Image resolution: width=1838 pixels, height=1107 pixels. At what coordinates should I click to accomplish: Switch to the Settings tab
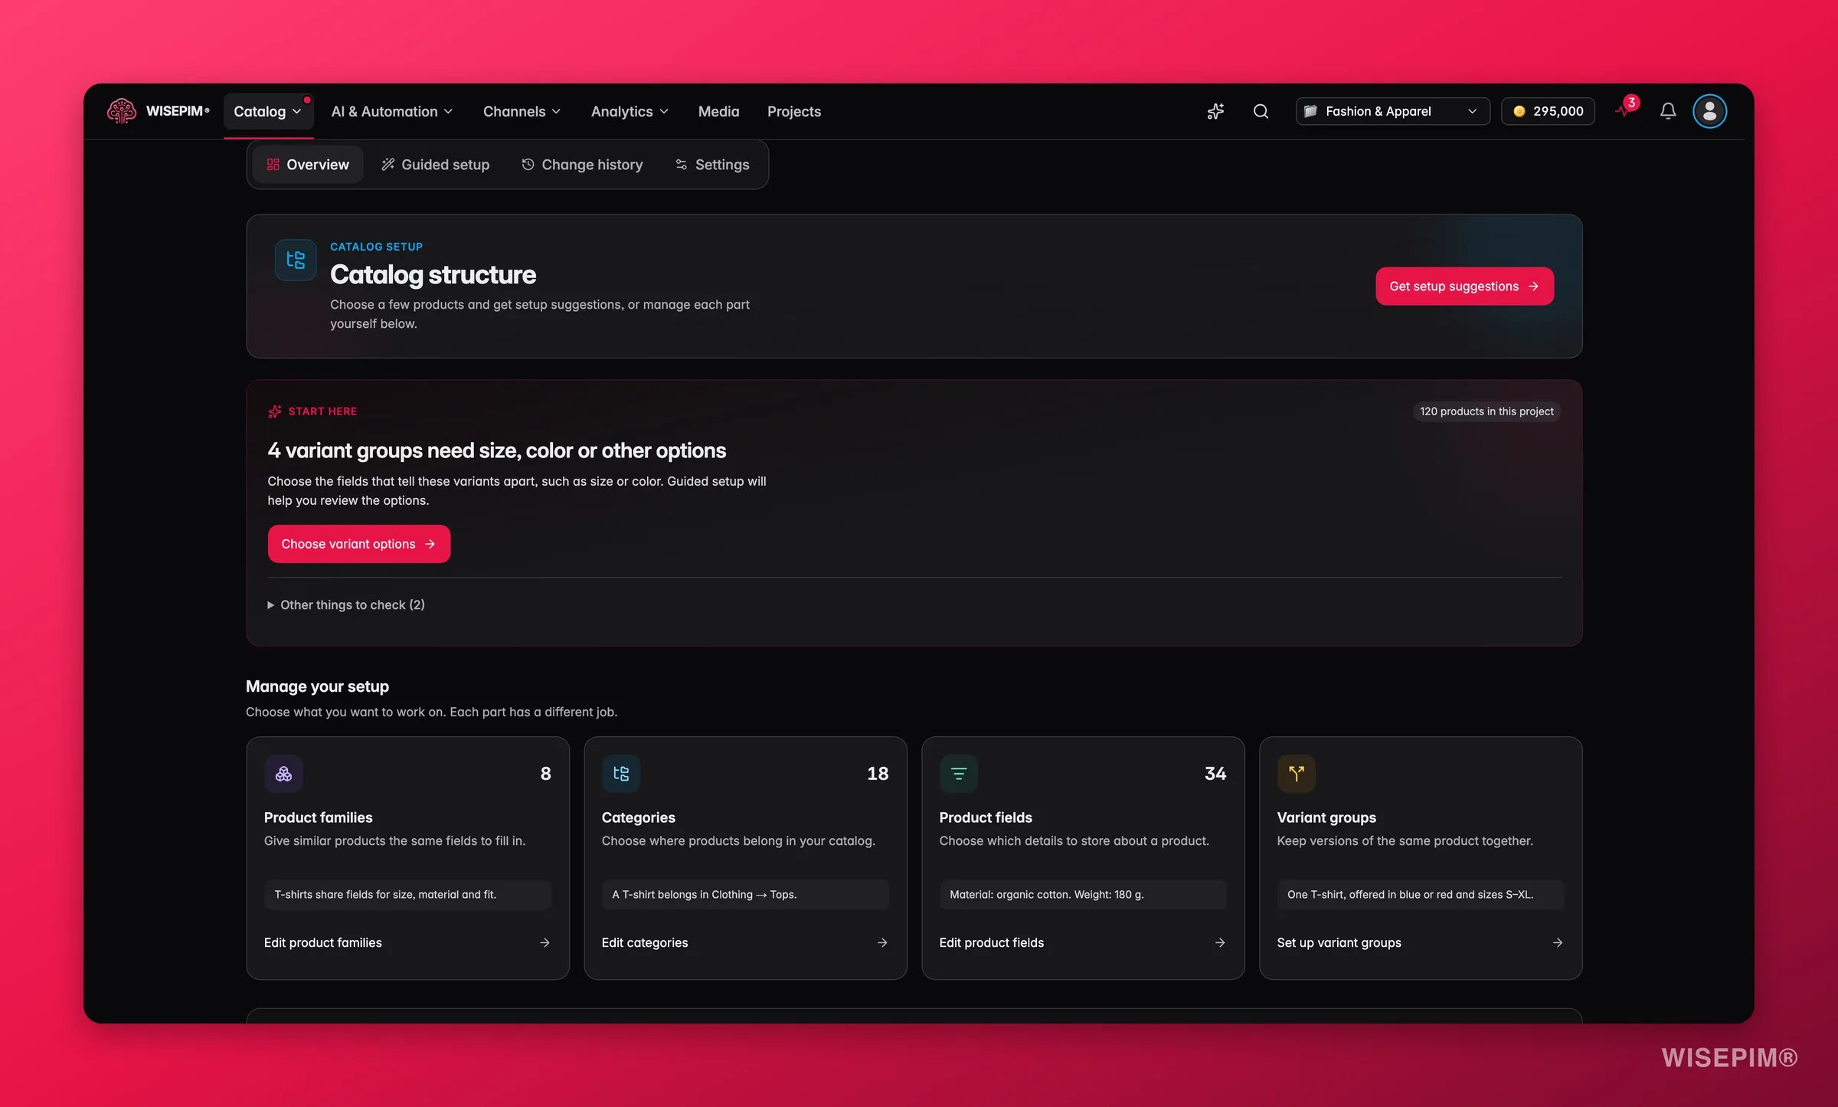(712, 165)
